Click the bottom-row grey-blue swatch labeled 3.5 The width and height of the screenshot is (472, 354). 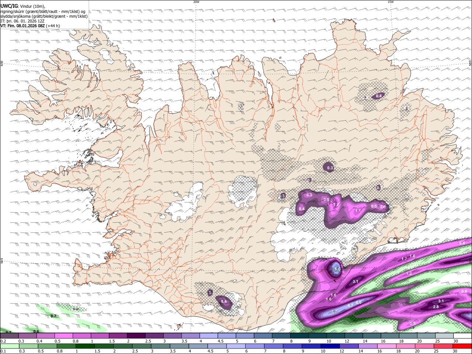pyautogui.click(x=179, y=346)
